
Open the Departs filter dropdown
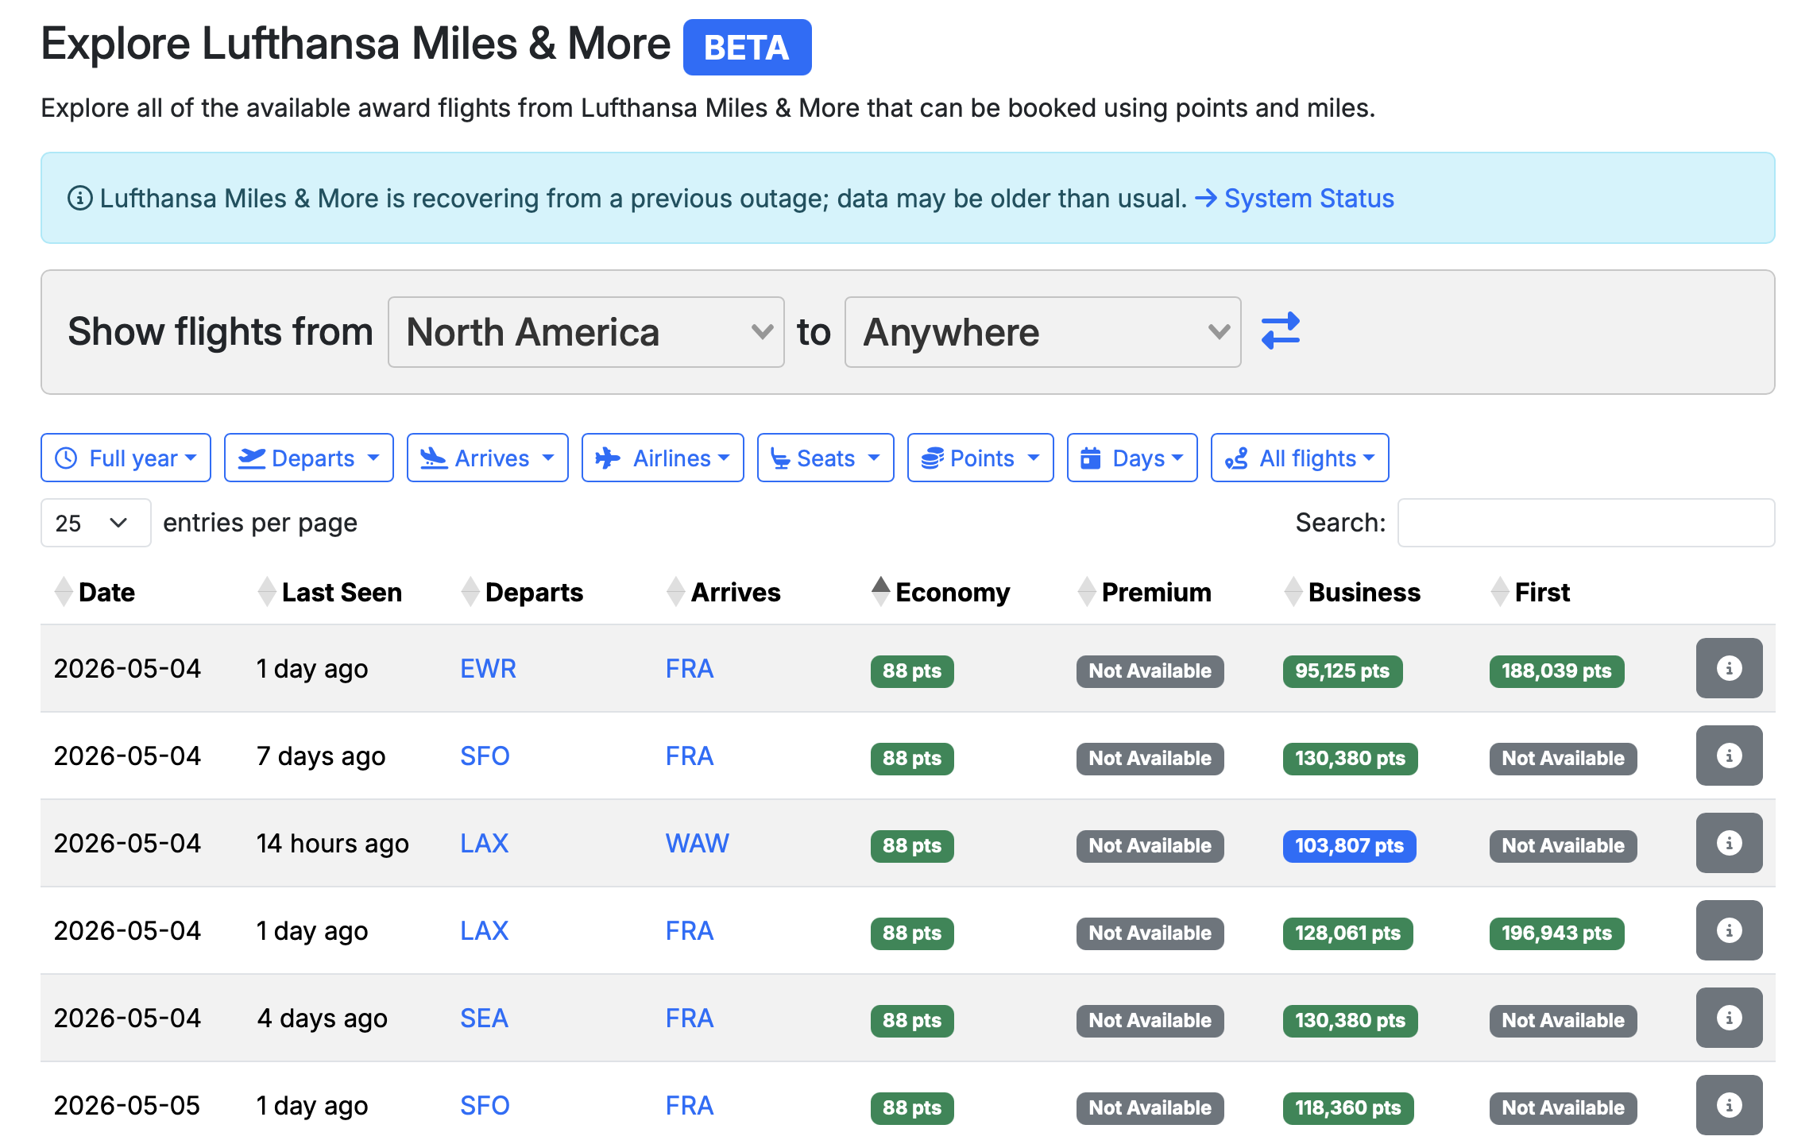point(308,458)
